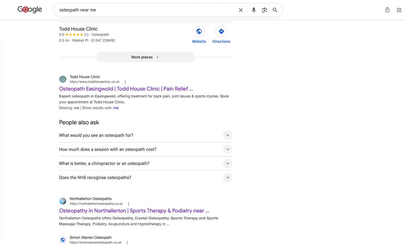406x247 pixels.
Task: Click the Website label under globe
Action: tap(199, 41)
